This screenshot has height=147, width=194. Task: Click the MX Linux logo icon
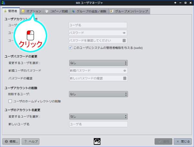click(x=97, y=141)
